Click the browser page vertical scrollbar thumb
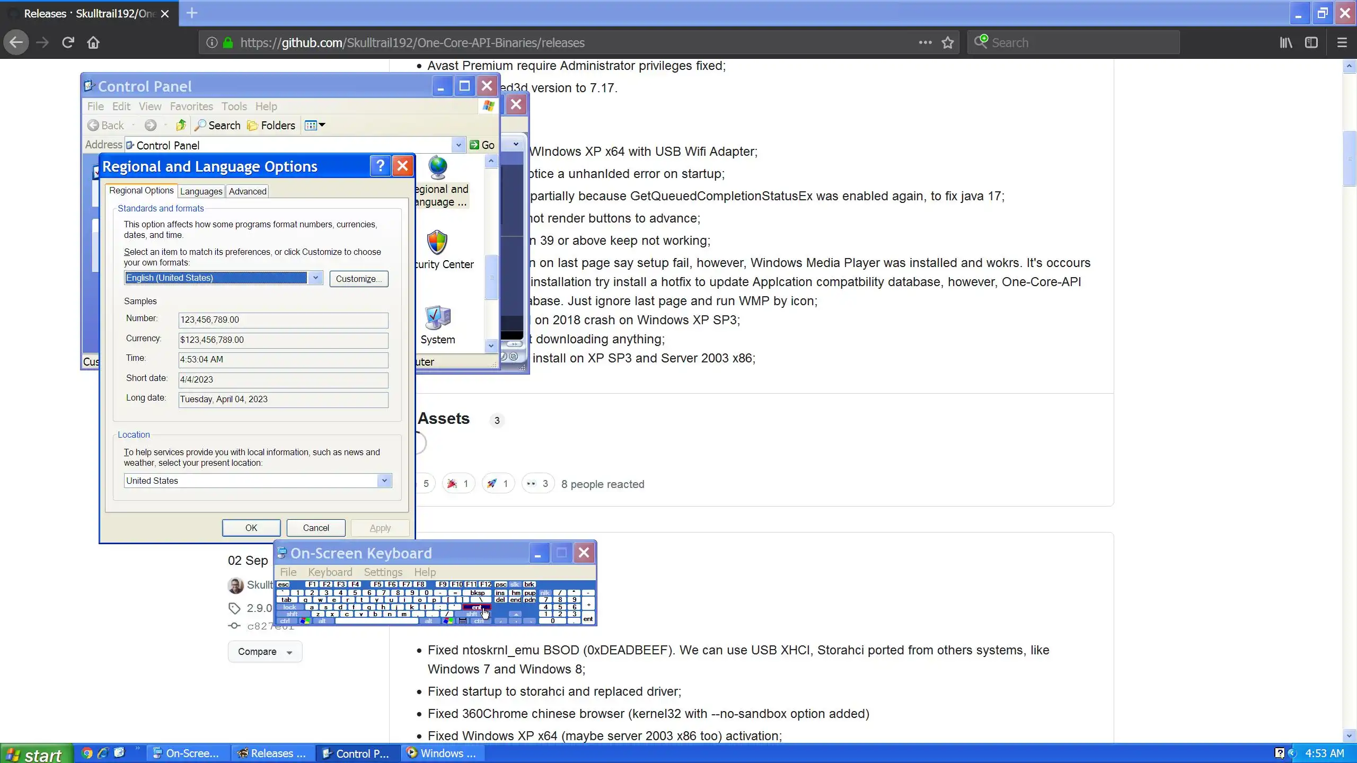 pos(1350,159)
